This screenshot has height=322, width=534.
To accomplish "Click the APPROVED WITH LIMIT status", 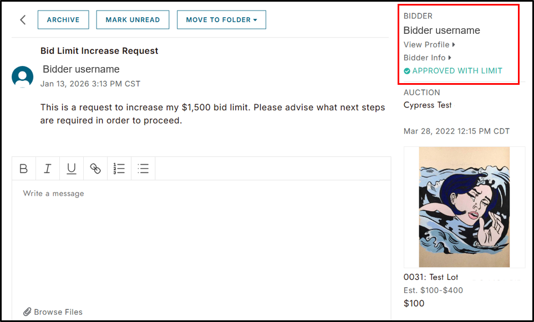I will click(x=457, y=71).
